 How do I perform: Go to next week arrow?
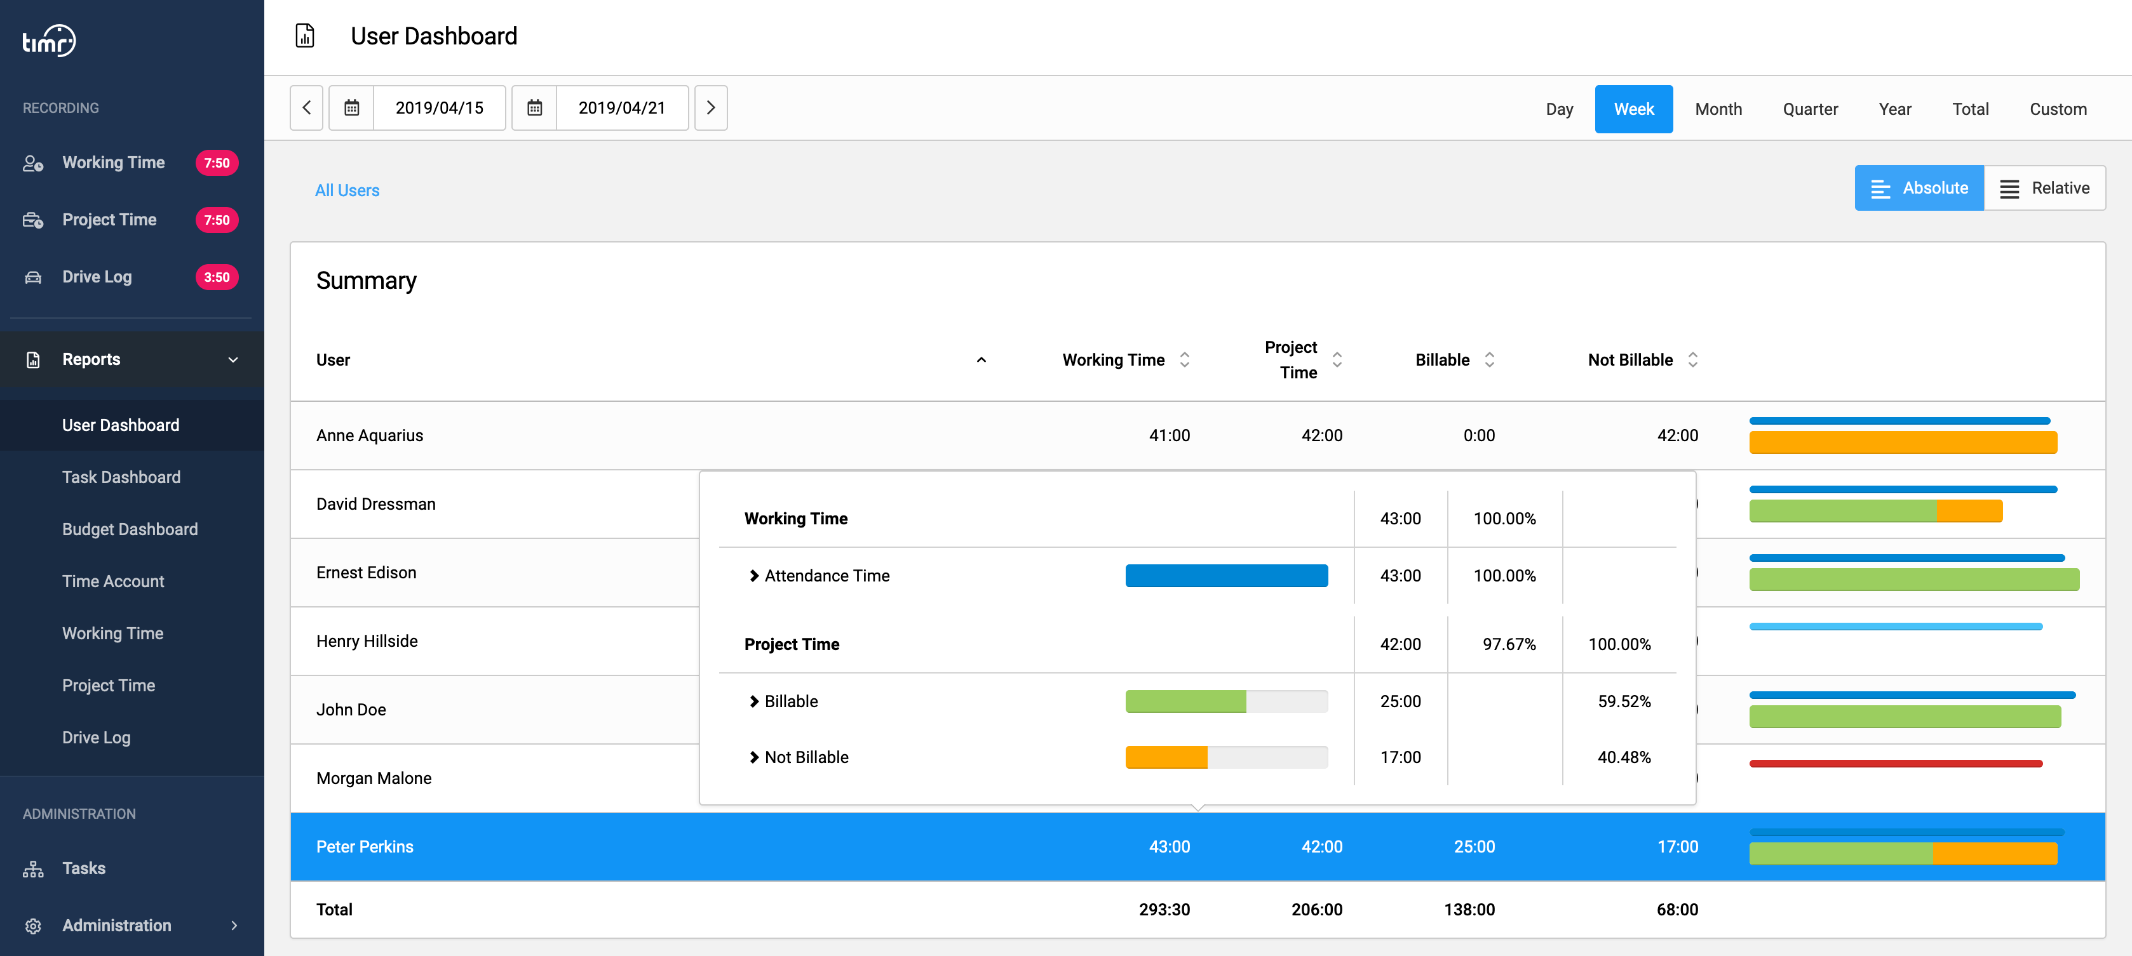pyautogui.click(x=711, y=107)
